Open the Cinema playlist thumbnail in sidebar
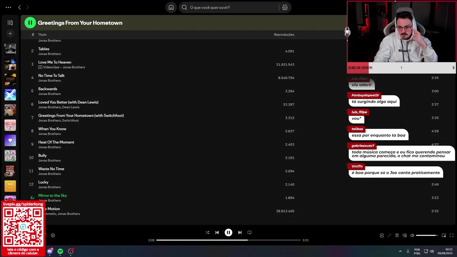The height and width of the screenshot is (257, 457). [x=10, y=49]
